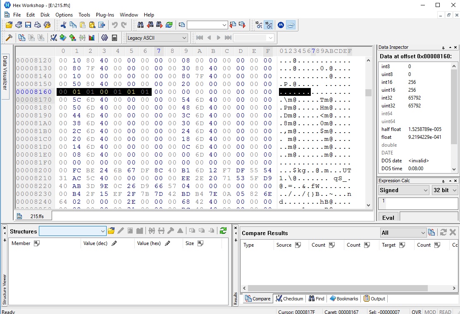The image size is (460, 314).
Task: Toggle Size column hex format icon
Action: pos(200,243)
